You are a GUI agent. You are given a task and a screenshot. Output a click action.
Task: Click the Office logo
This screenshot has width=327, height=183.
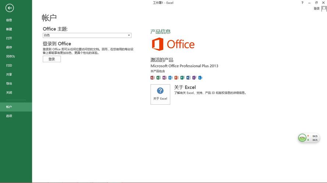coord(173,44)
